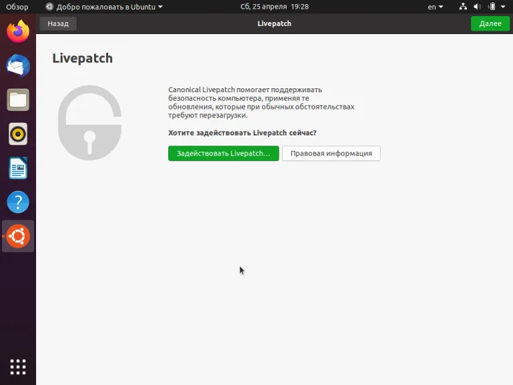Go back with the Назад button

(58, 23)
